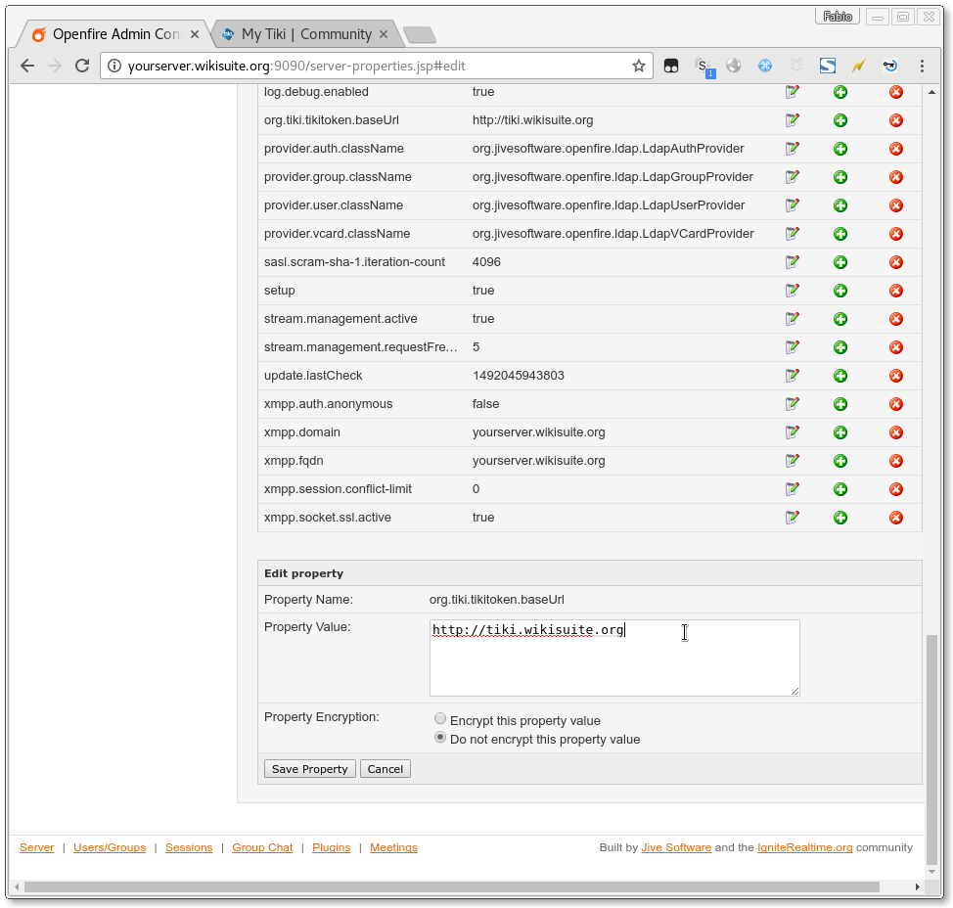Click green plus icon for update.lastCheck
Screen dimensions: 953x908
(840, 376)
